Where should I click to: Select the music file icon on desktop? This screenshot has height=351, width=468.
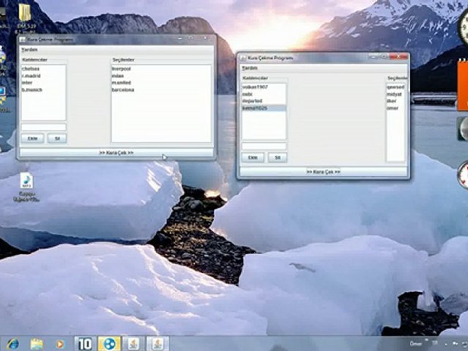pyautogui.click(x=26, y=181)
